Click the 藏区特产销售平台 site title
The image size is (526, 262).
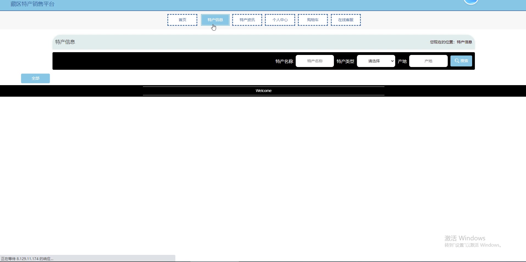click(x=32, y=4)
